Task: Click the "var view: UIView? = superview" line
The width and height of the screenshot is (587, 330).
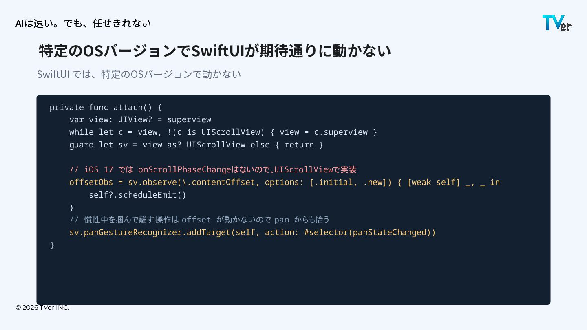Action: tap(140, 120)
